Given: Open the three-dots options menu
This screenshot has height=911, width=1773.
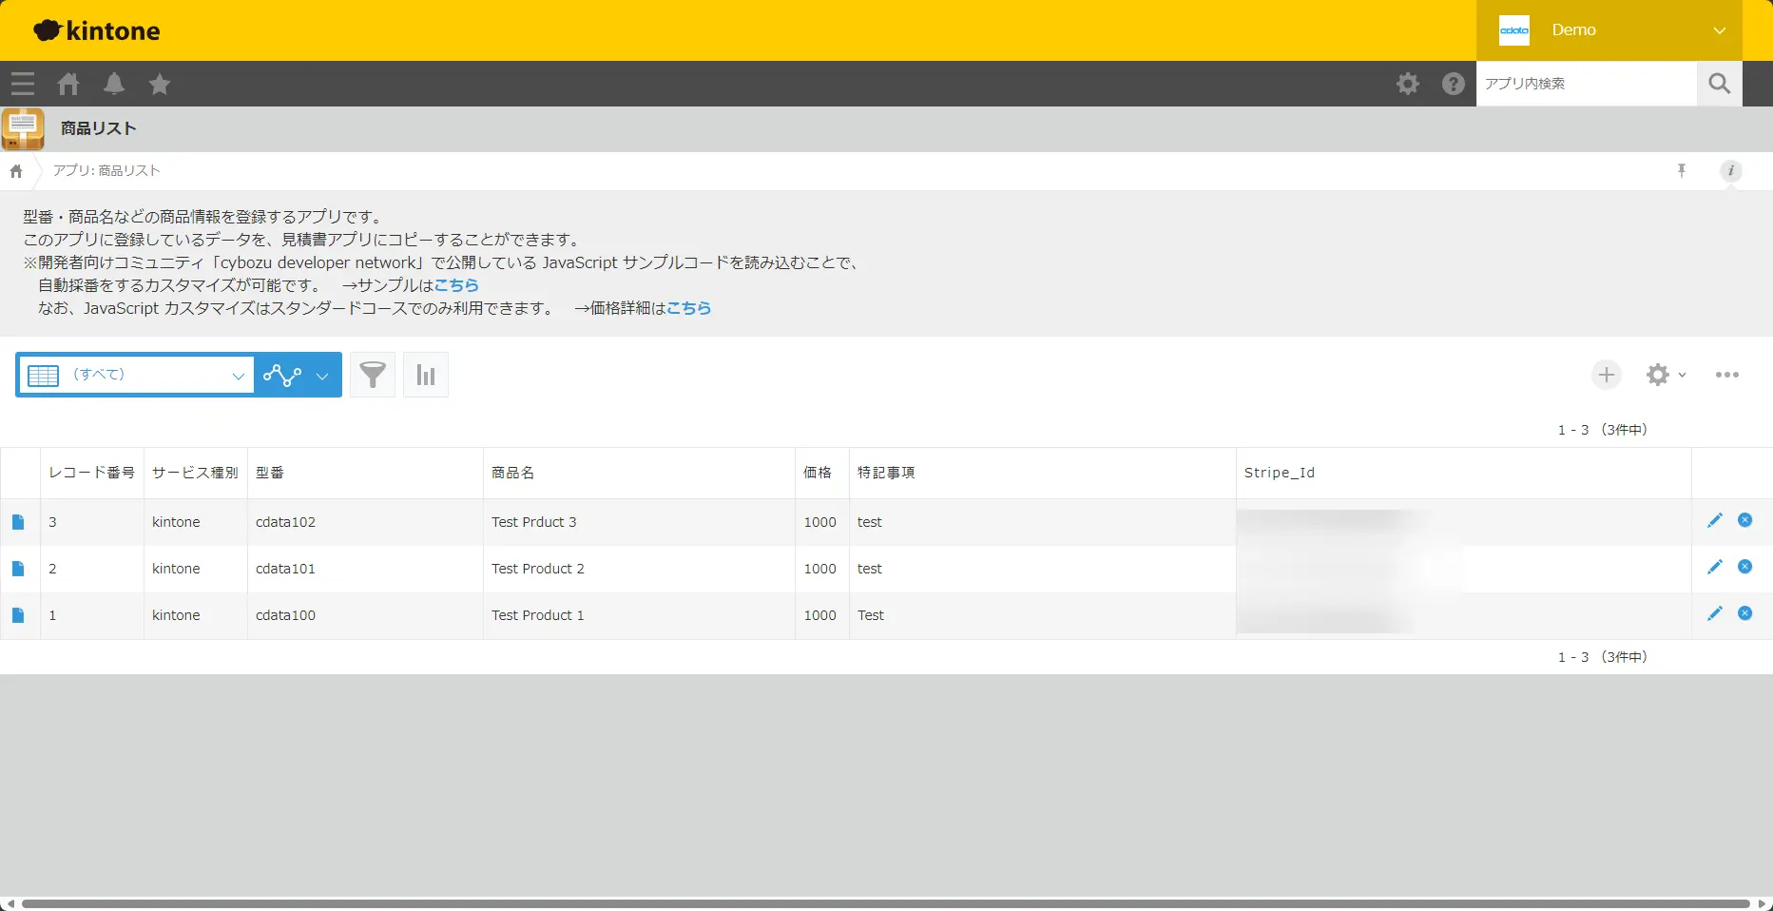Looking at the screenshot, I should [x=1726, y=375].
